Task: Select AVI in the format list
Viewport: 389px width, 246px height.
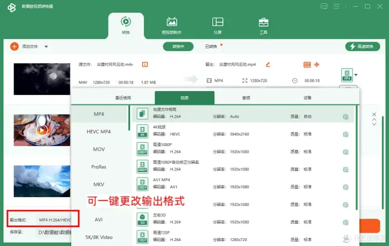Action: coord(99,220)
